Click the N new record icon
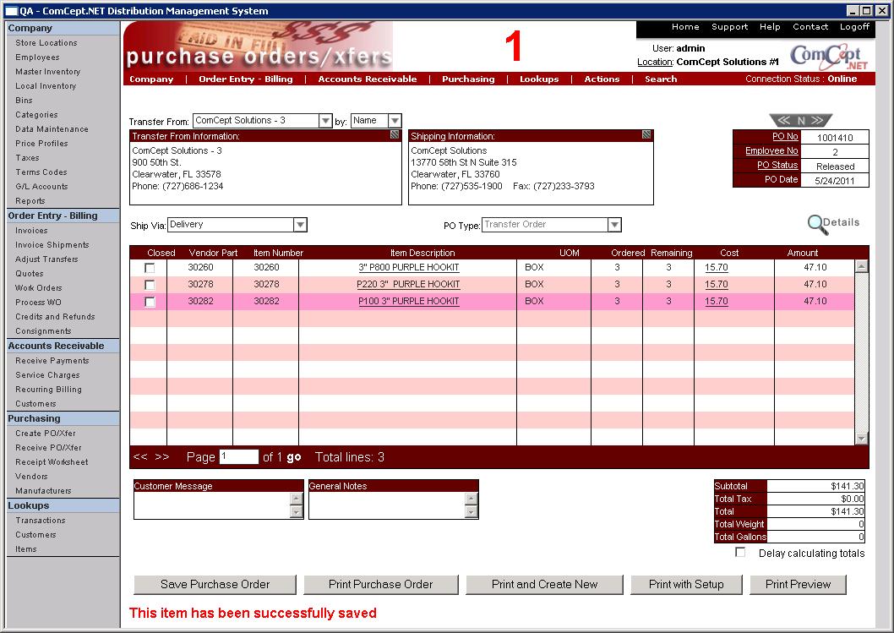The width and height of the screenshot is (894, 633). point(800,120)
